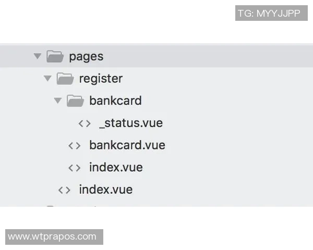The width and height of the screenshot is (313, 250).
Task: Click the register folder icon
Action: pos(65,79)
